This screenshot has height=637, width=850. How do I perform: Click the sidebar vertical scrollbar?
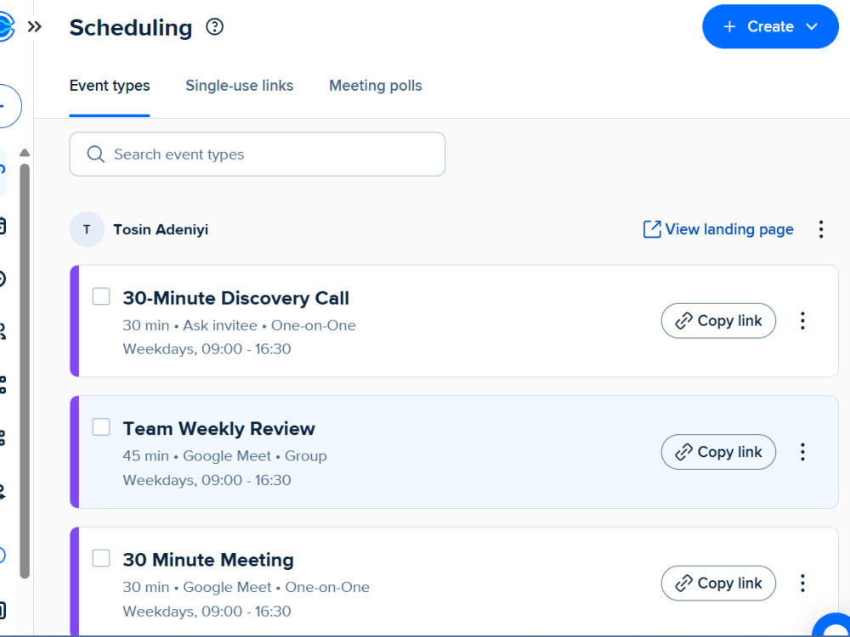pyautogui.click(x=25, y=371)
